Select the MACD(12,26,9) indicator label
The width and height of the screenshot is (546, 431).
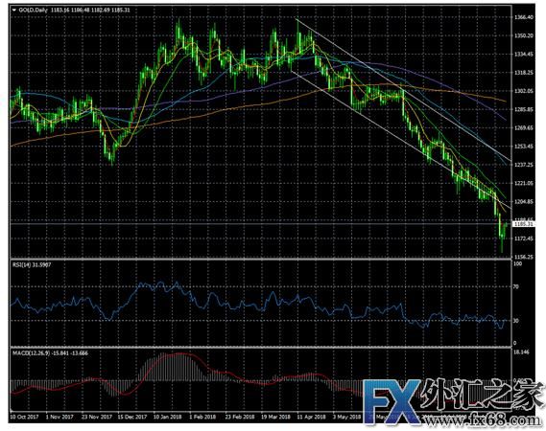pyautogui.click(x=32, y=353)
